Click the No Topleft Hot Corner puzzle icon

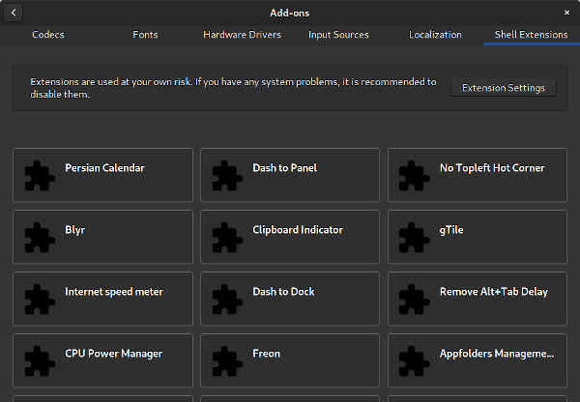[415, 175]
